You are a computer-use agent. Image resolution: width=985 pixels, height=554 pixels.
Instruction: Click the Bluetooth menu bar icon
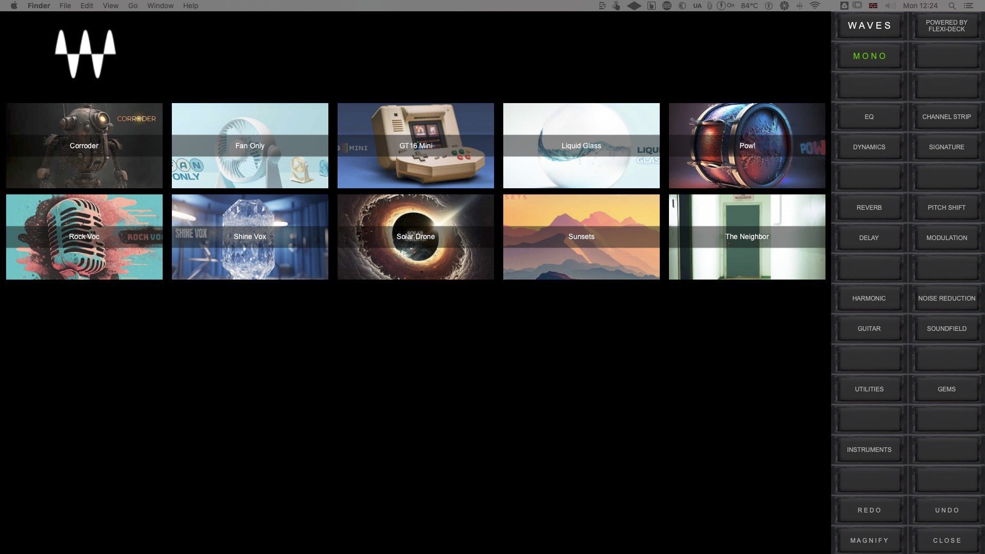[799, 6]
